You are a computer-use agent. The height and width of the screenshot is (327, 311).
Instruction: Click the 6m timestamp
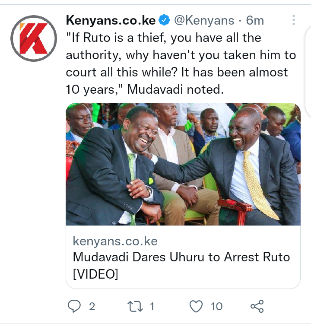click(x=255, y=20)
